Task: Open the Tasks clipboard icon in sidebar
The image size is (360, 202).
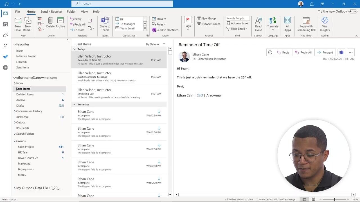Action: [x=5, y=46]
